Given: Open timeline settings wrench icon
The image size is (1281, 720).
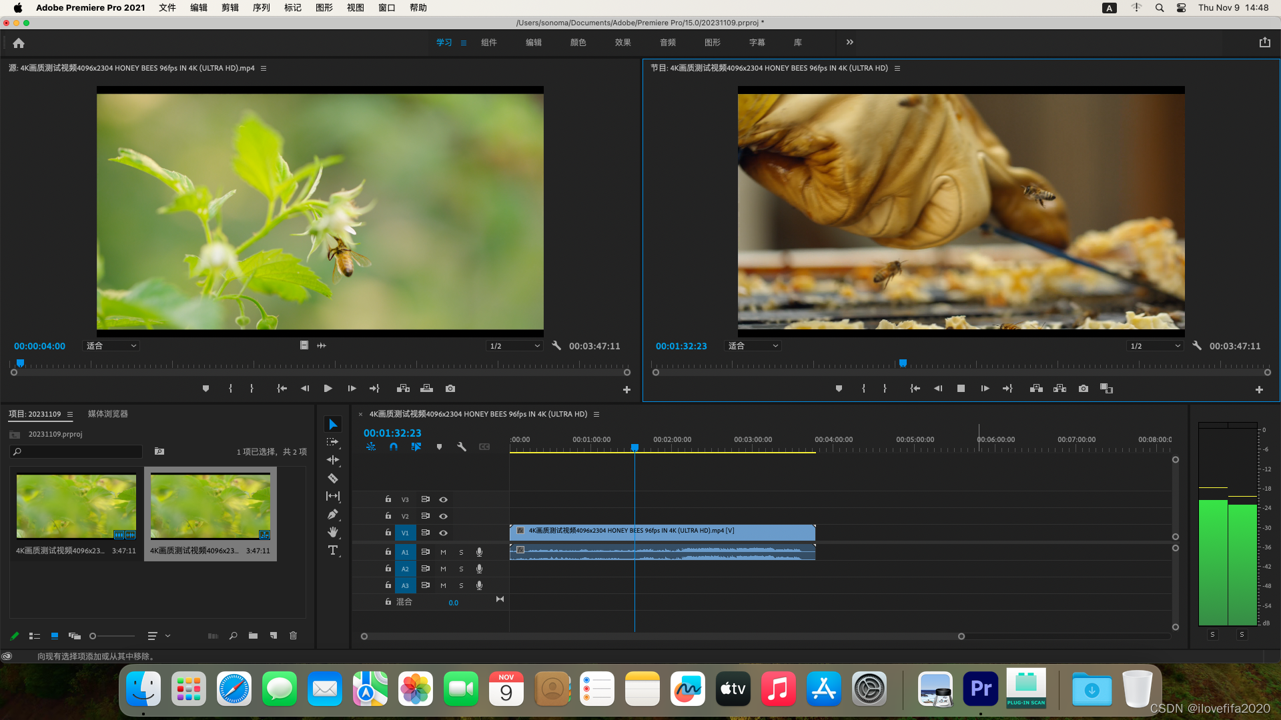Looking at the screenshot, I should tap(461, 447).
